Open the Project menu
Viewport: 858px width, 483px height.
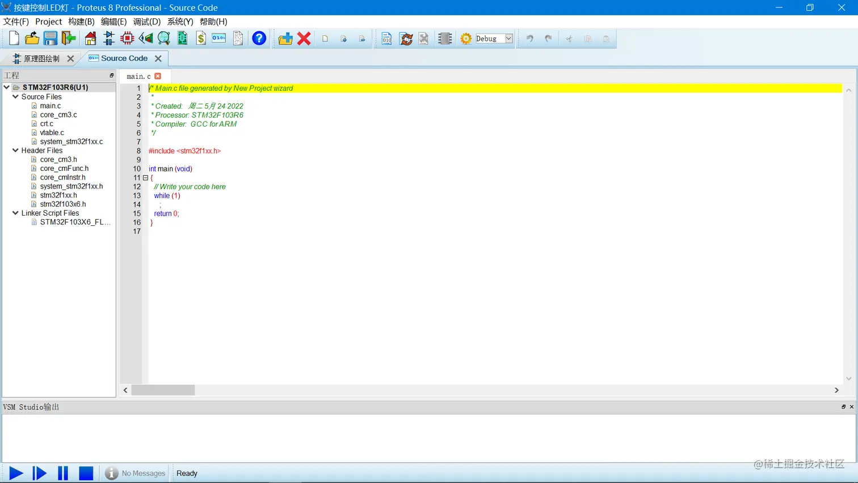pos(48,22)
